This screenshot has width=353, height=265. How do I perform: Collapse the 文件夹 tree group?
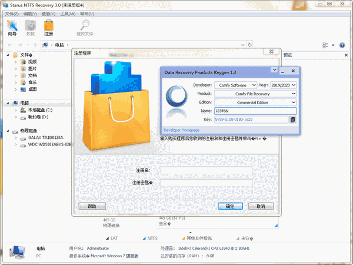8,55
